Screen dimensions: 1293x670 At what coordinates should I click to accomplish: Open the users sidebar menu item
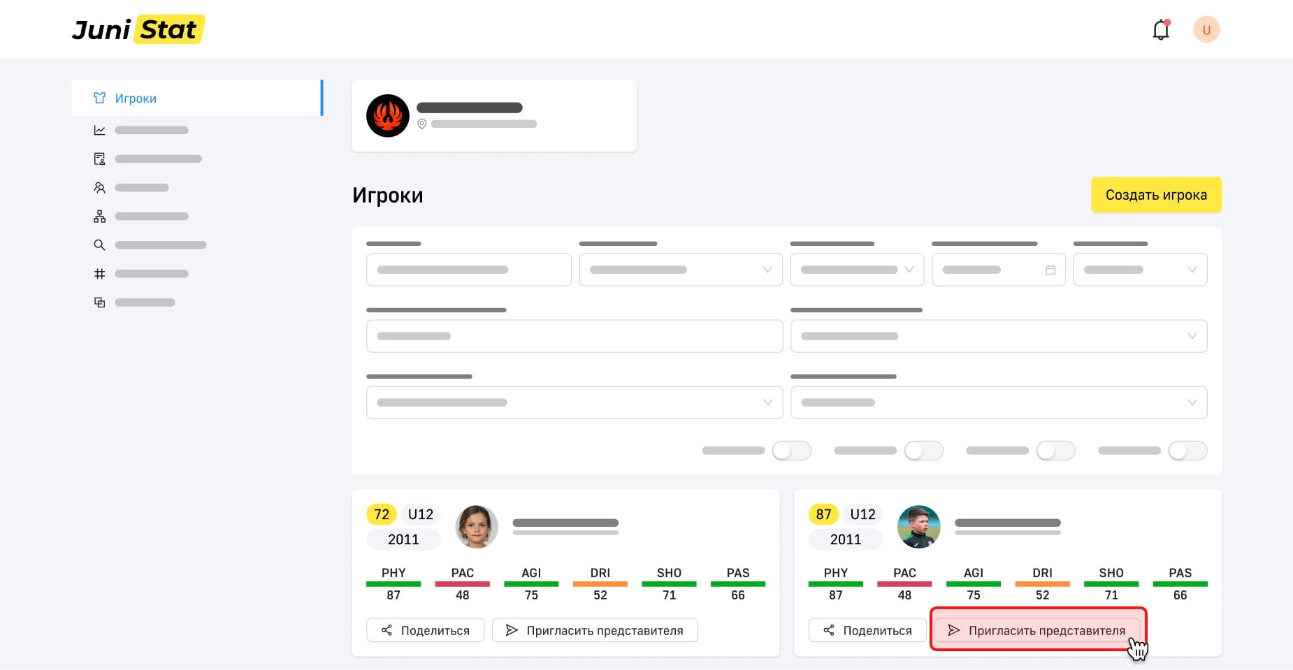tap(100, 188)
